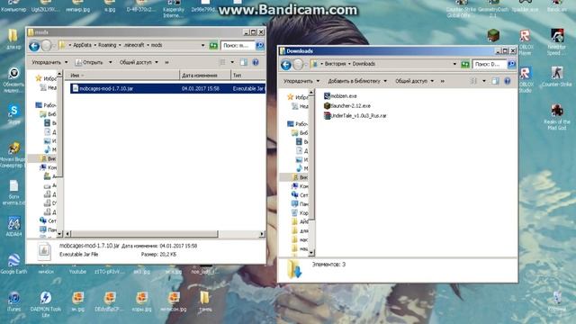
Task: Toggle preview pane icon in Downloads window
Action: click(495, 81)
